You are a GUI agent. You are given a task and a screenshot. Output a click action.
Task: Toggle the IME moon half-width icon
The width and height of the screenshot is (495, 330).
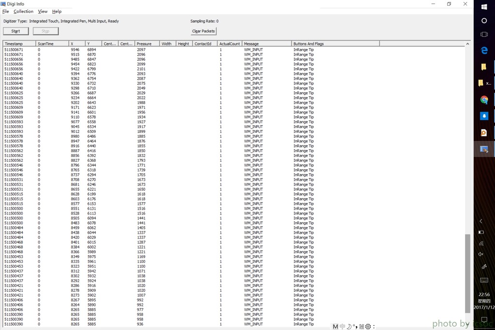pyautogui.click(x=349, y=327)
